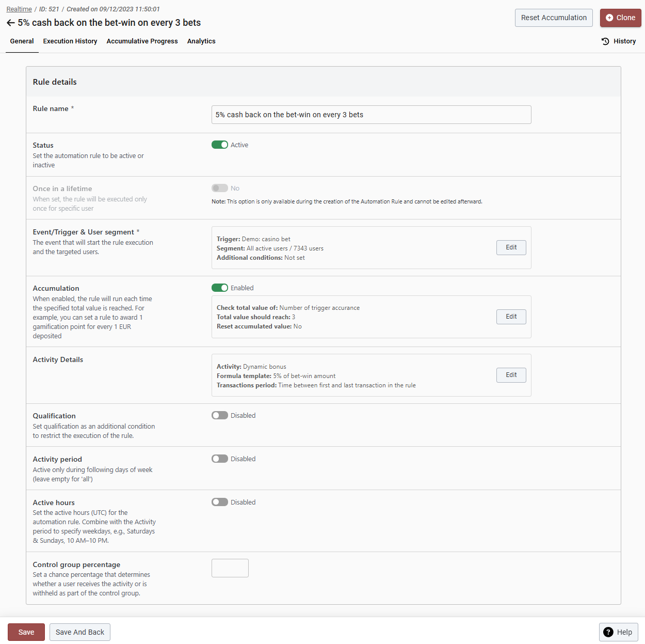Enable the Qualification toggle
Viewport: 645px width, 644px height.
tap(220, 415)
